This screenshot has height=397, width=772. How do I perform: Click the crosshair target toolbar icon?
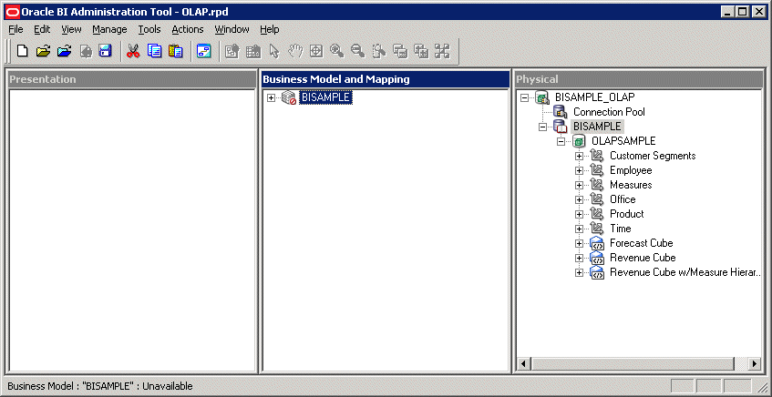(x=315, y=51)
